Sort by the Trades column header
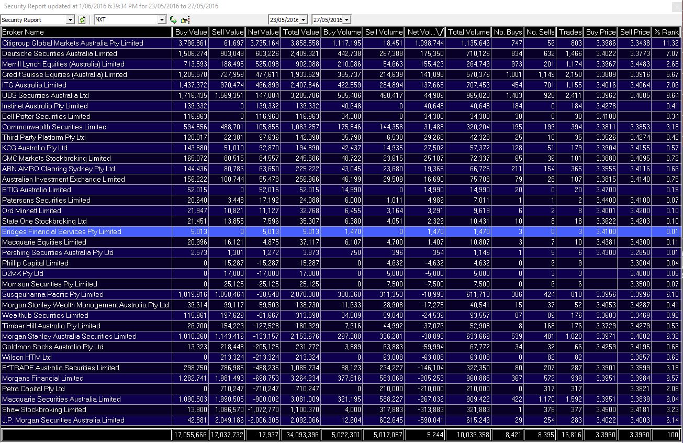 [570, 32]
